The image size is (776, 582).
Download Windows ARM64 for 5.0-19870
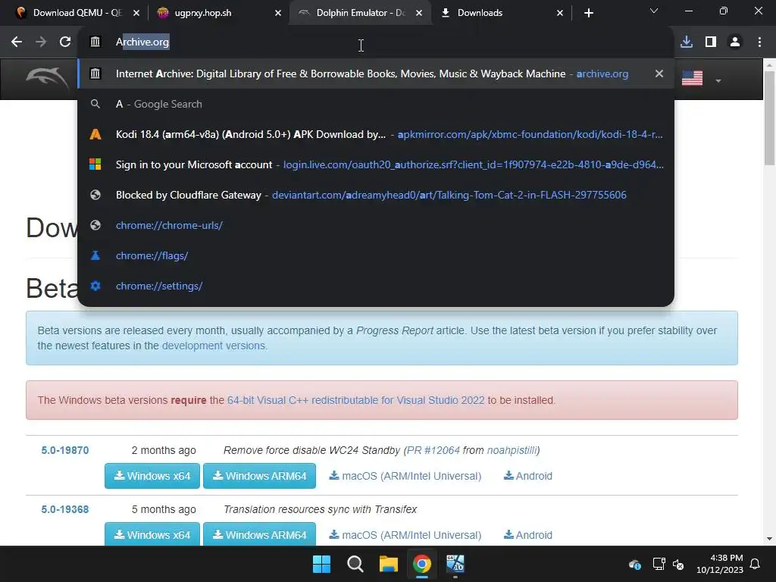coord(259,476)
